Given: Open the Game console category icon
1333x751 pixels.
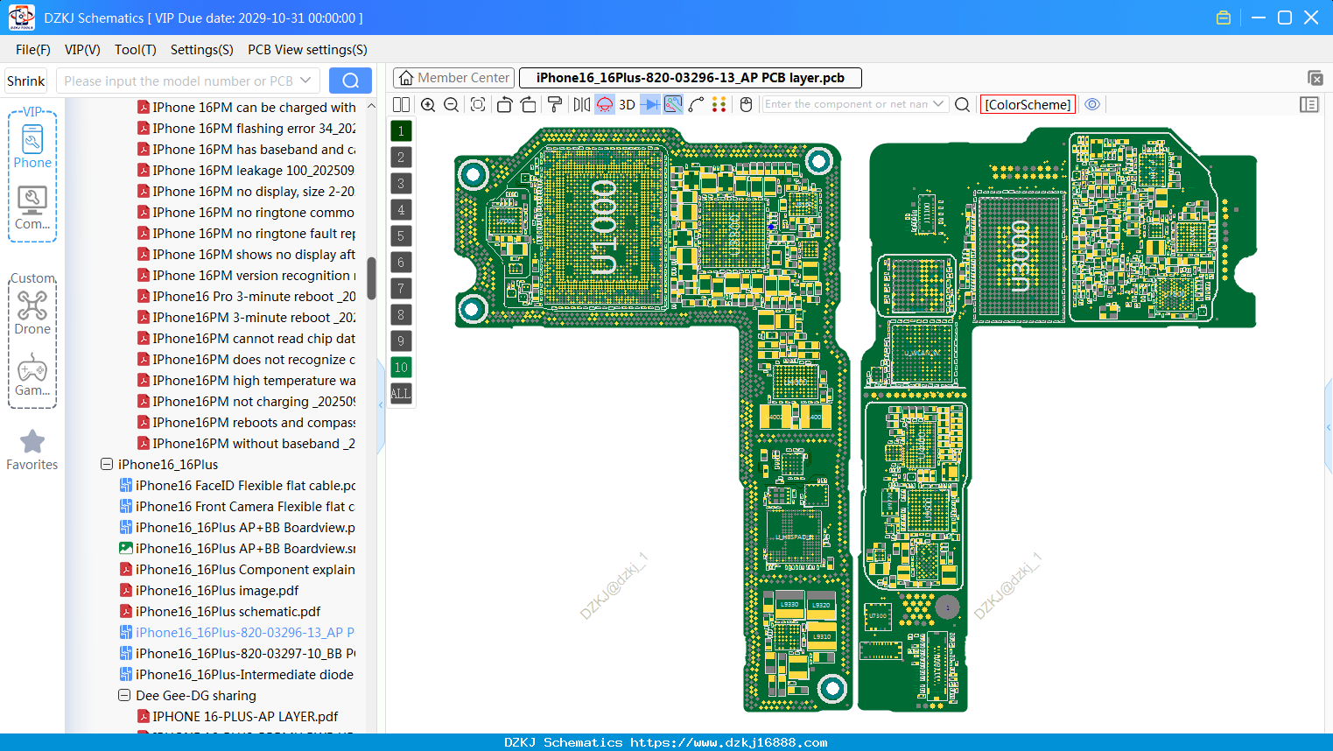Looking at the screenshot, I should 32,375.
